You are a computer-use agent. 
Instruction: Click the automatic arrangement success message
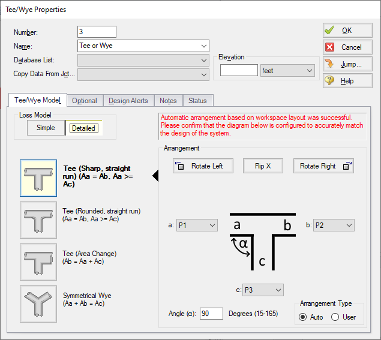pyautogui.click(x=262, y=125)
